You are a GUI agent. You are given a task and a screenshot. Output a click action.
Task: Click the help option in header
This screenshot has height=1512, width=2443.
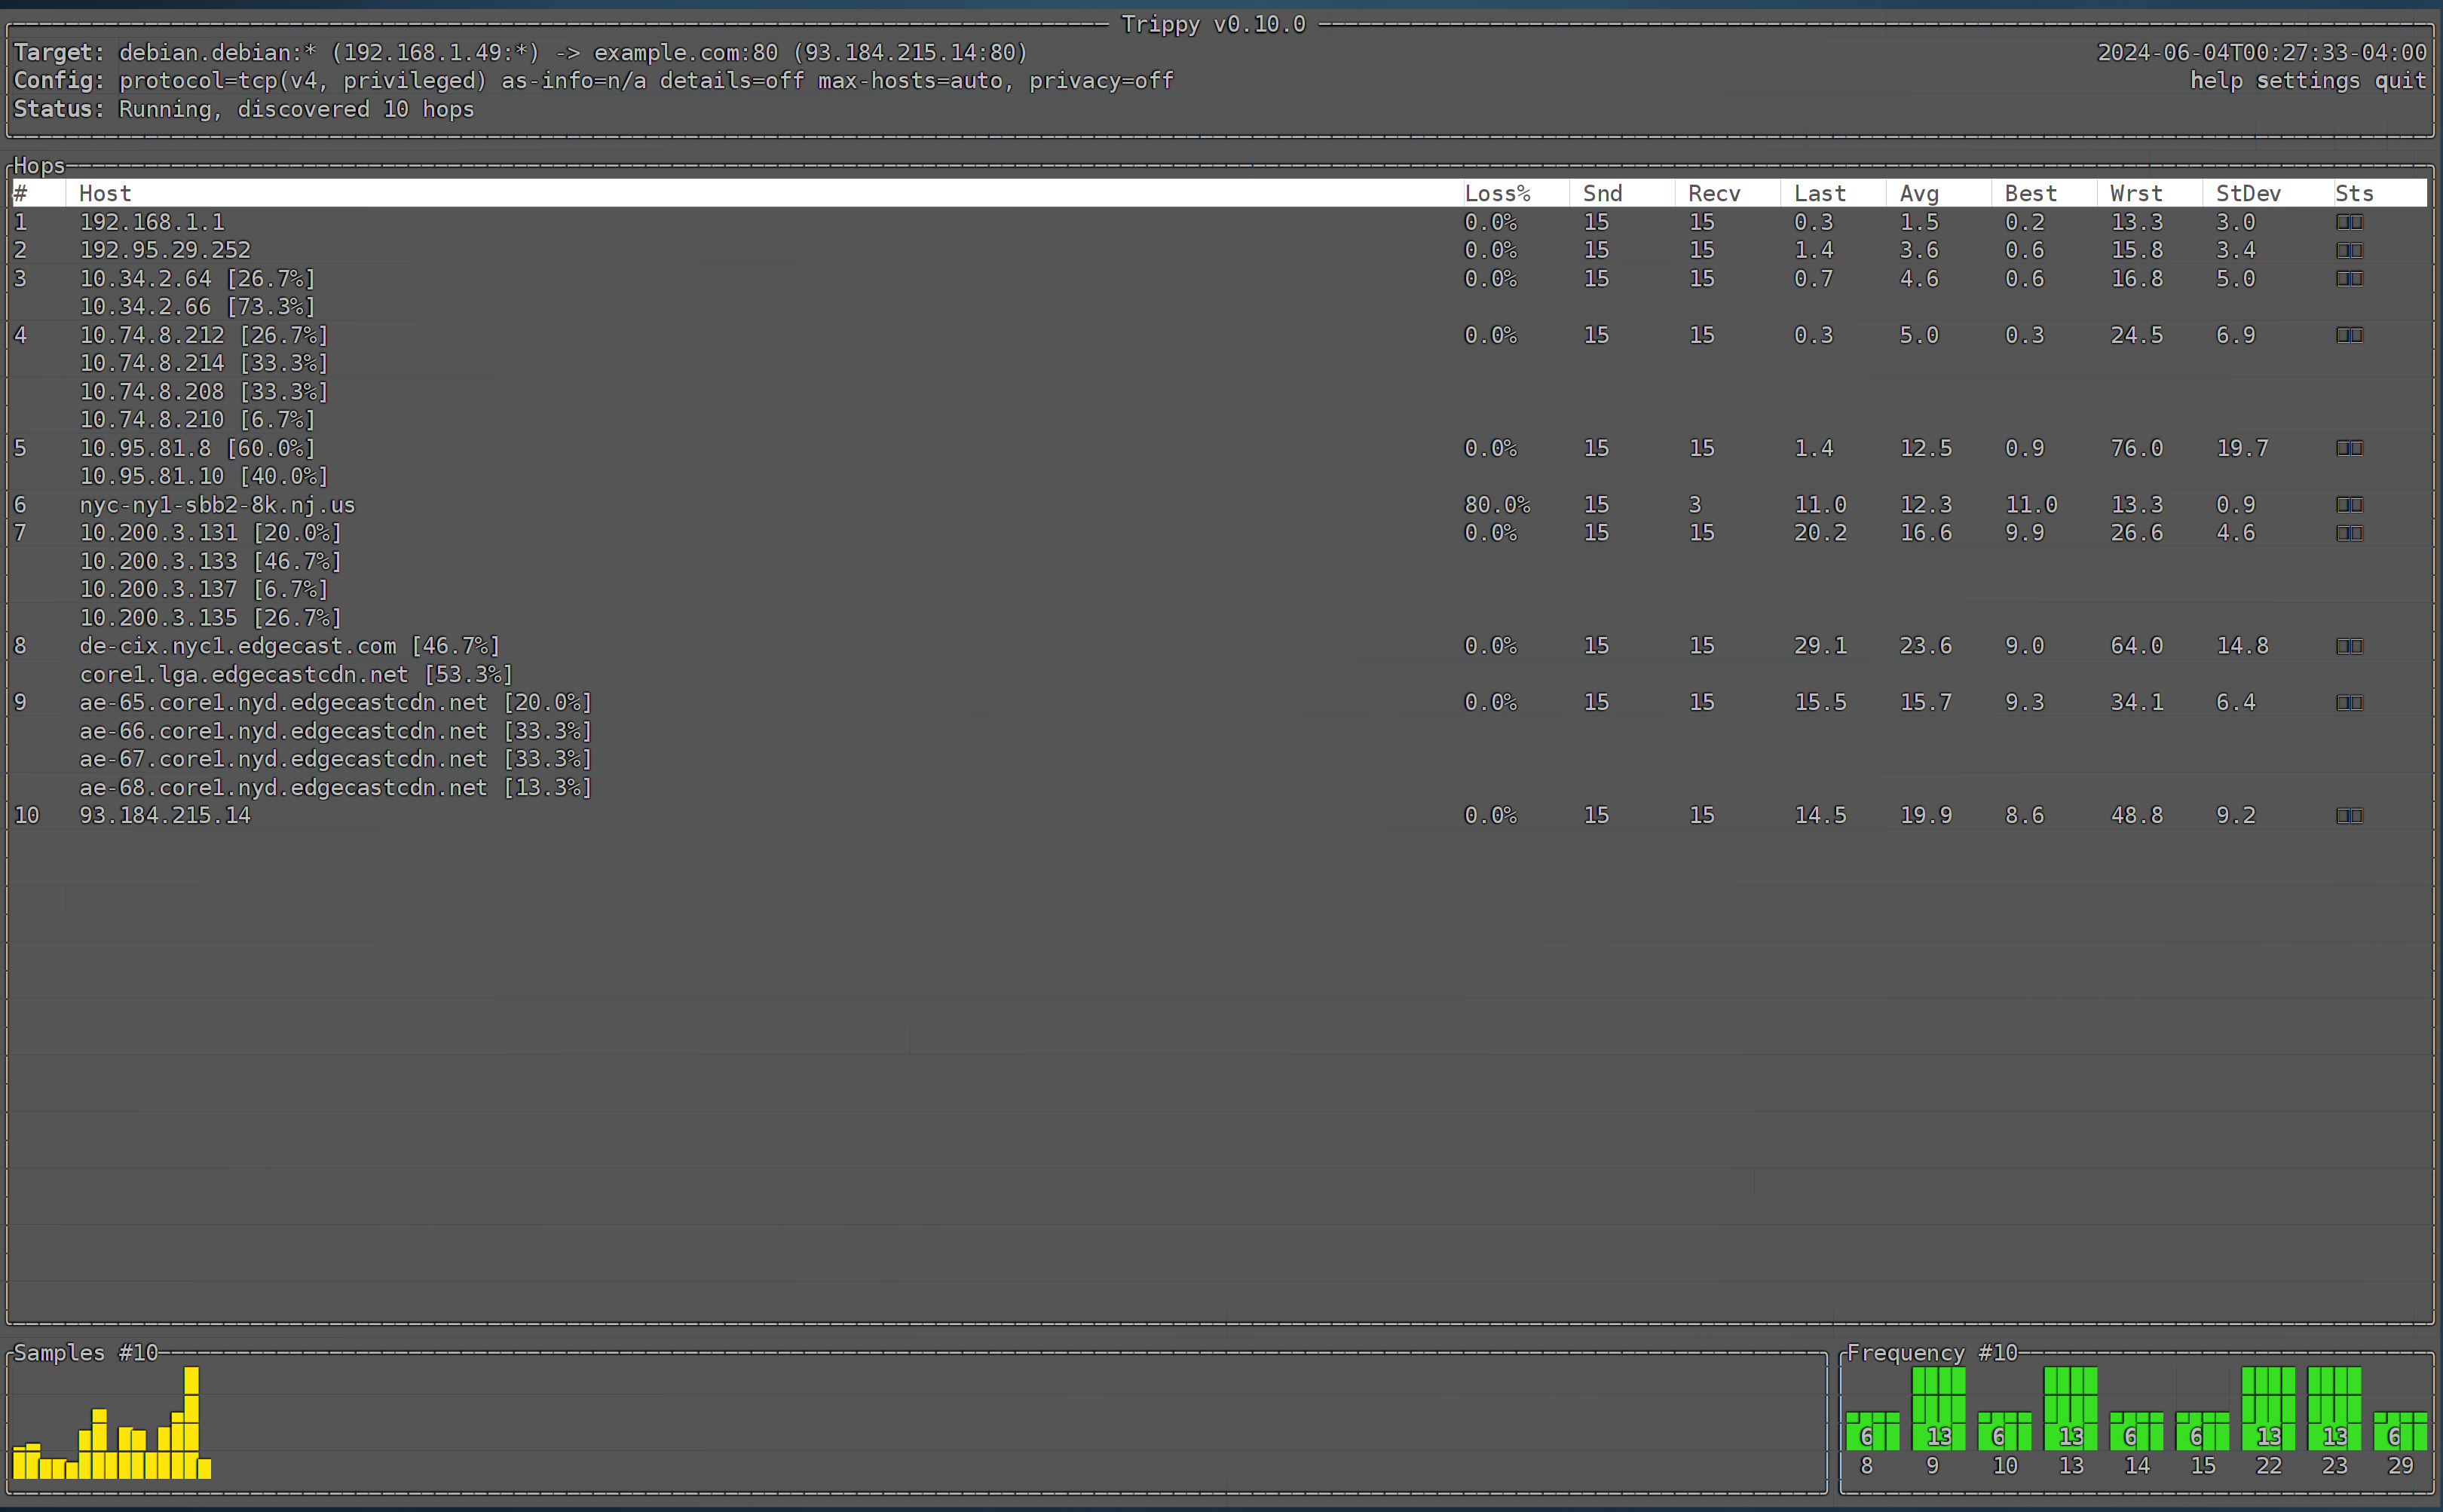tap(2216, 81)
